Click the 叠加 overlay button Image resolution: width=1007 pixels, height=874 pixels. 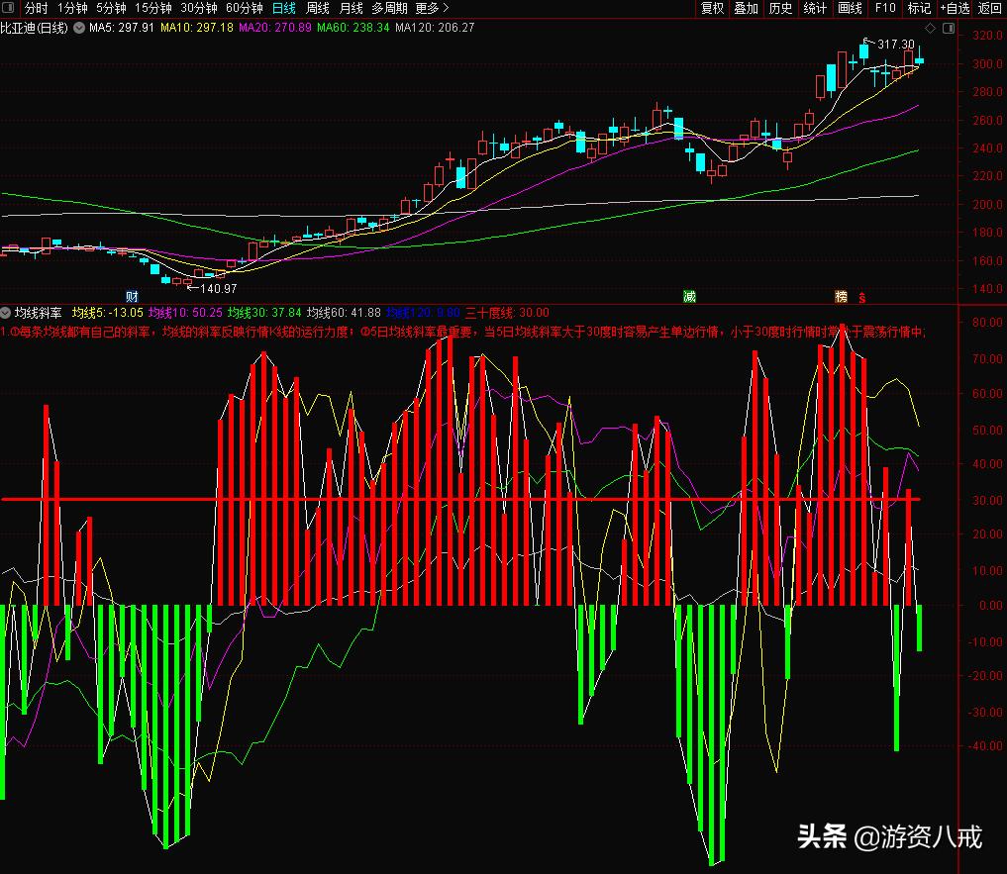747,8
